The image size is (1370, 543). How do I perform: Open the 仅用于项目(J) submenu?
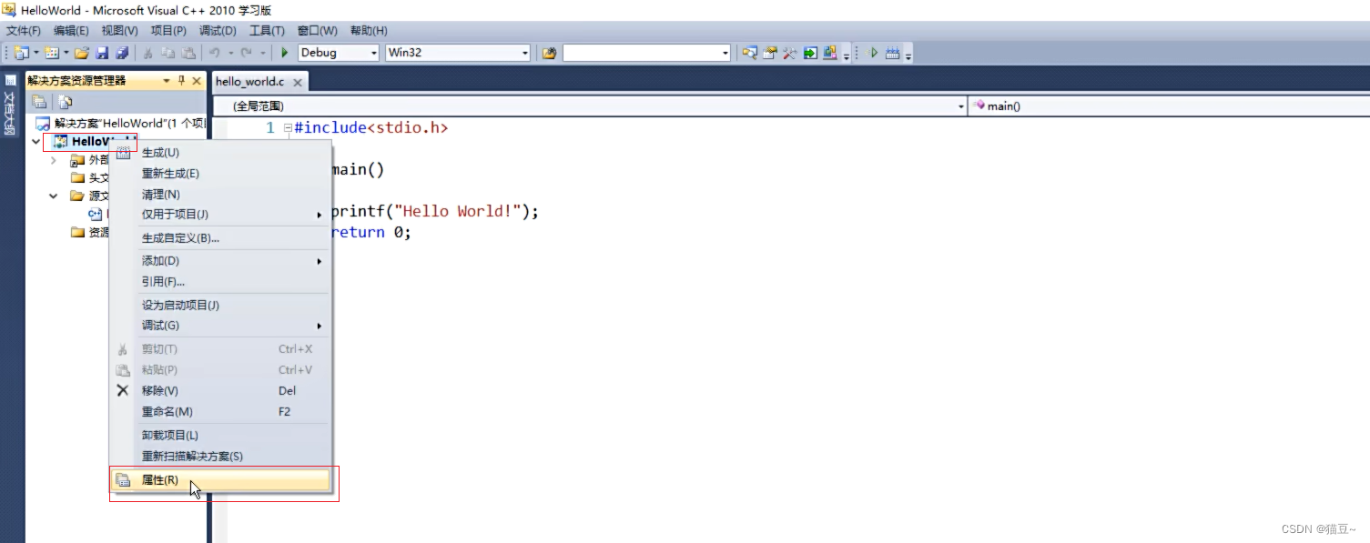[x=220, y=215]
